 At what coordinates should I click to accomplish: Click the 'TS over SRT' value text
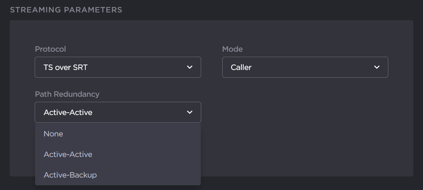click(x=65, y=67)
